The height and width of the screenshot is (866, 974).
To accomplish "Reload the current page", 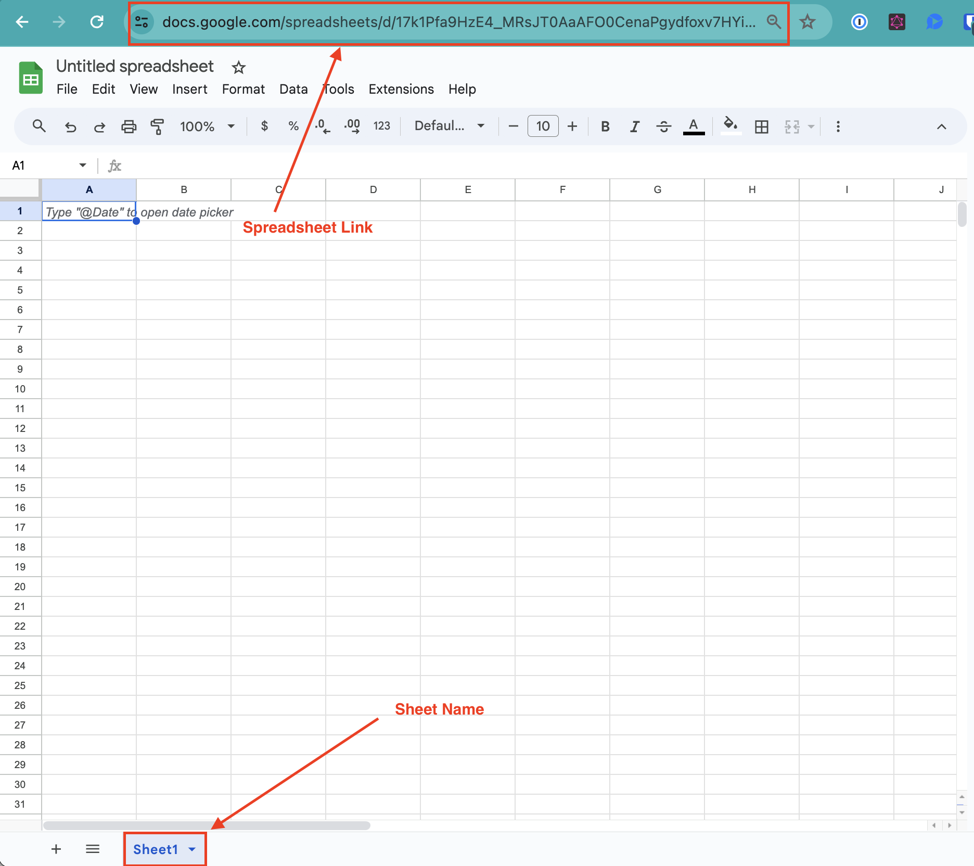I will click(x=97, y=22).
